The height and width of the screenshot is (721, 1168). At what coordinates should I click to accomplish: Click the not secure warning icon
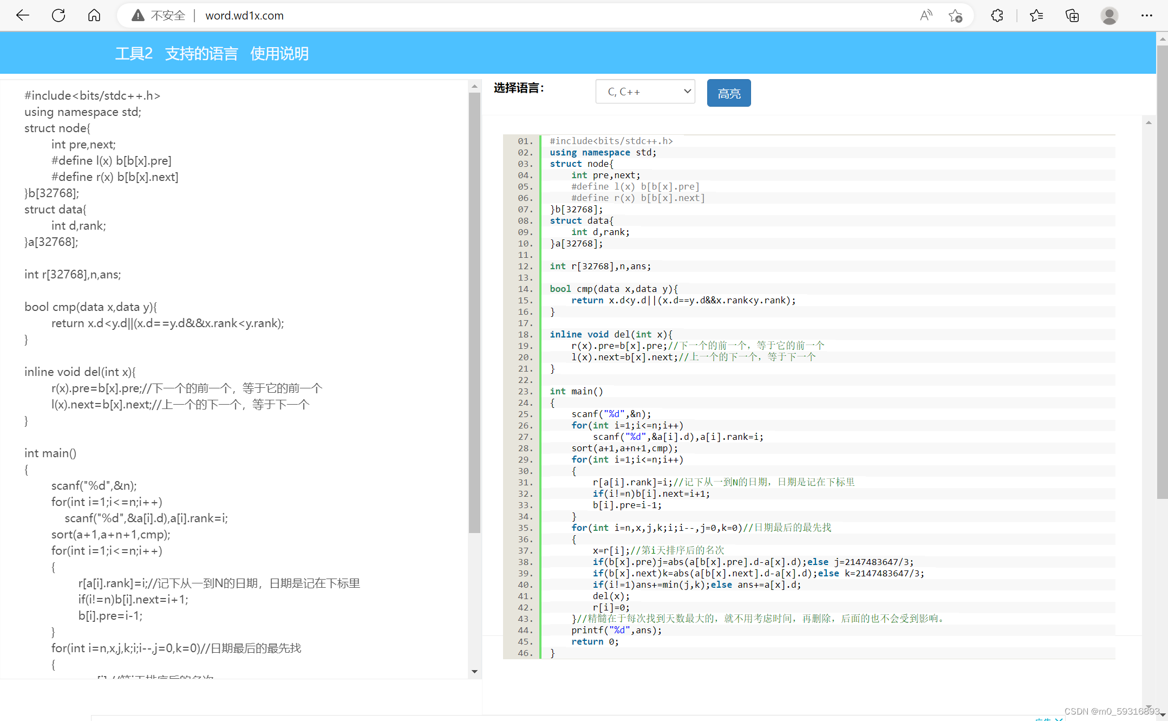[138, 15]
